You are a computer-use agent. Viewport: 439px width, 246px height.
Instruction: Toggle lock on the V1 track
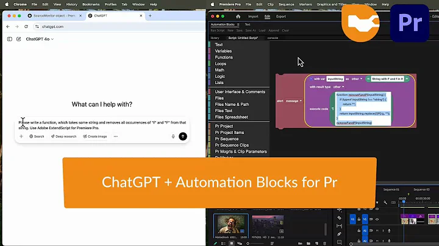[359, 219]
